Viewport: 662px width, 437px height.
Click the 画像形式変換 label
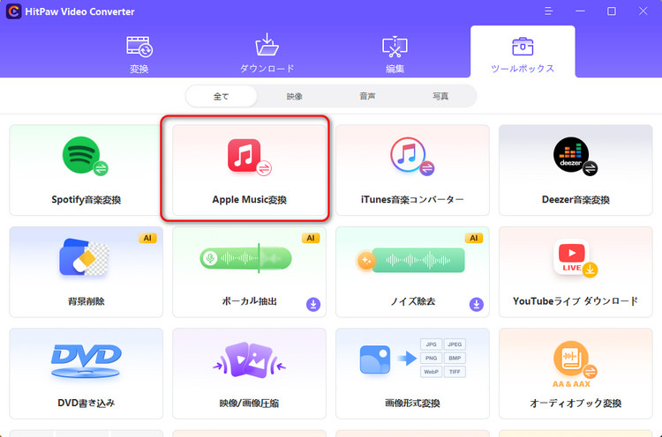point(412,403)
